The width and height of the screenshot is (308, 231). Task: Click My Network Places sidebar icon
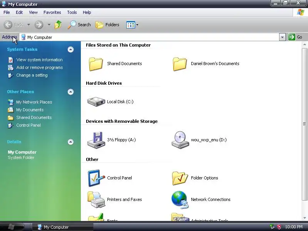(x=11, y=102)
